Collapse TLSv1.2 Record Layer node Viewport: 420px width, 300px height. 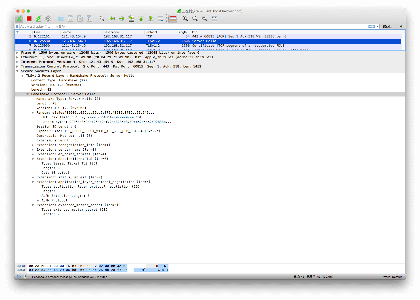tap(23, 76)
